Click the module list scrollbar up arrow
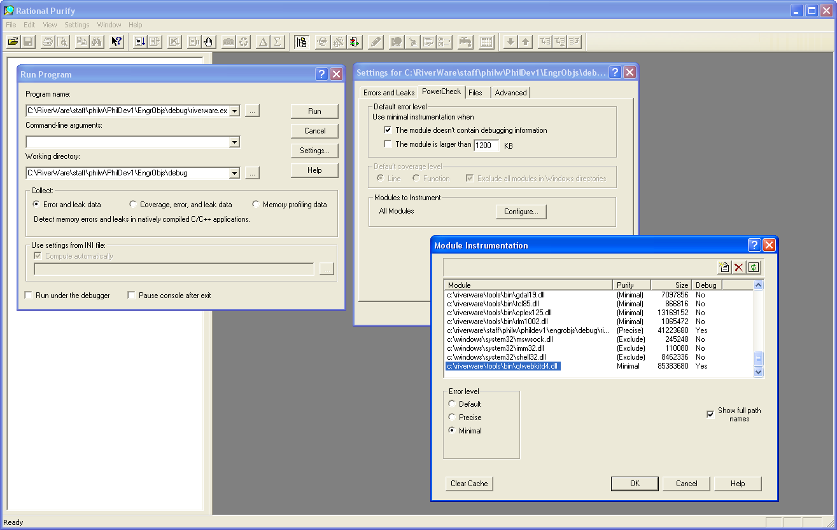837x530 pixels. tap(758, 285)
